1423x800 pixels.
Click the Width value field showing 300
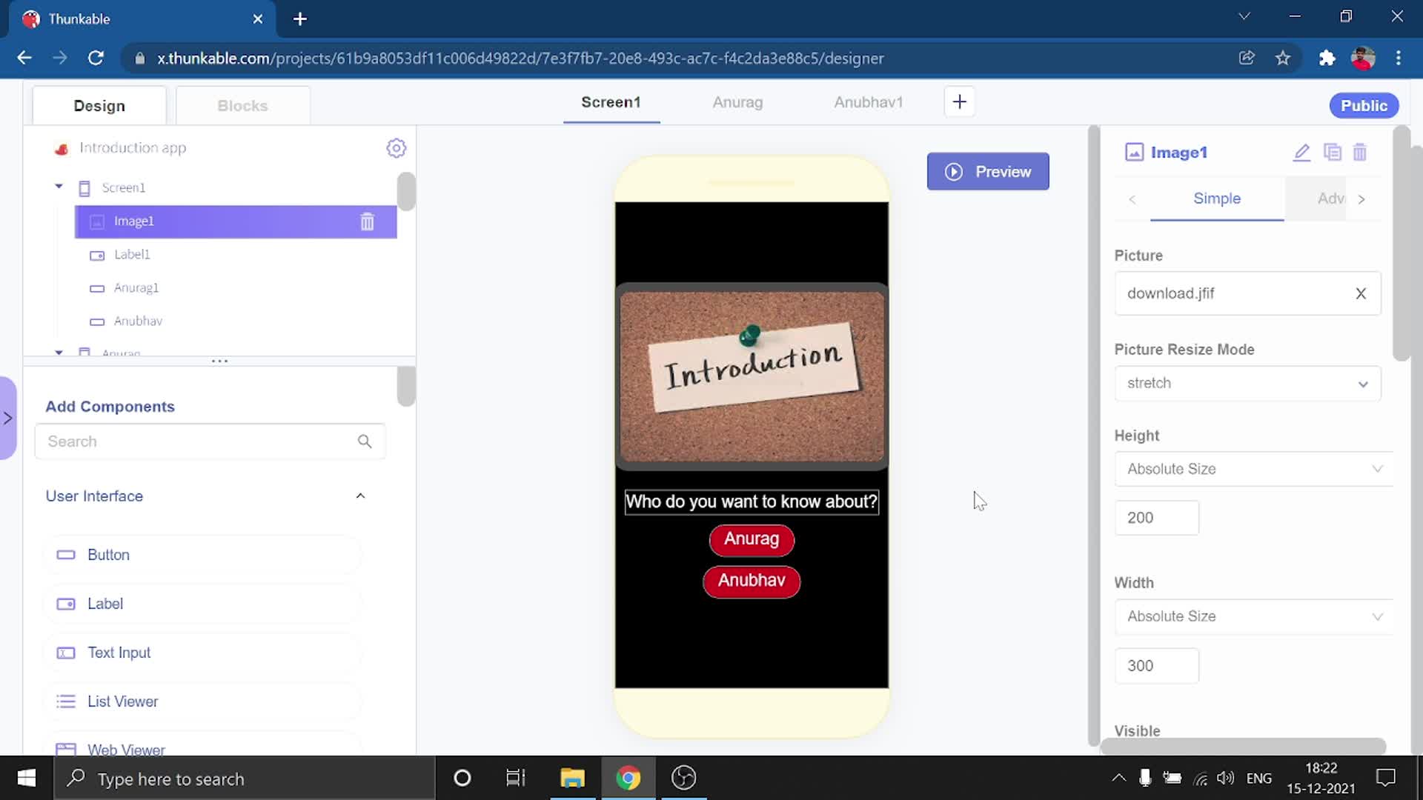[x=1155, y=665]
